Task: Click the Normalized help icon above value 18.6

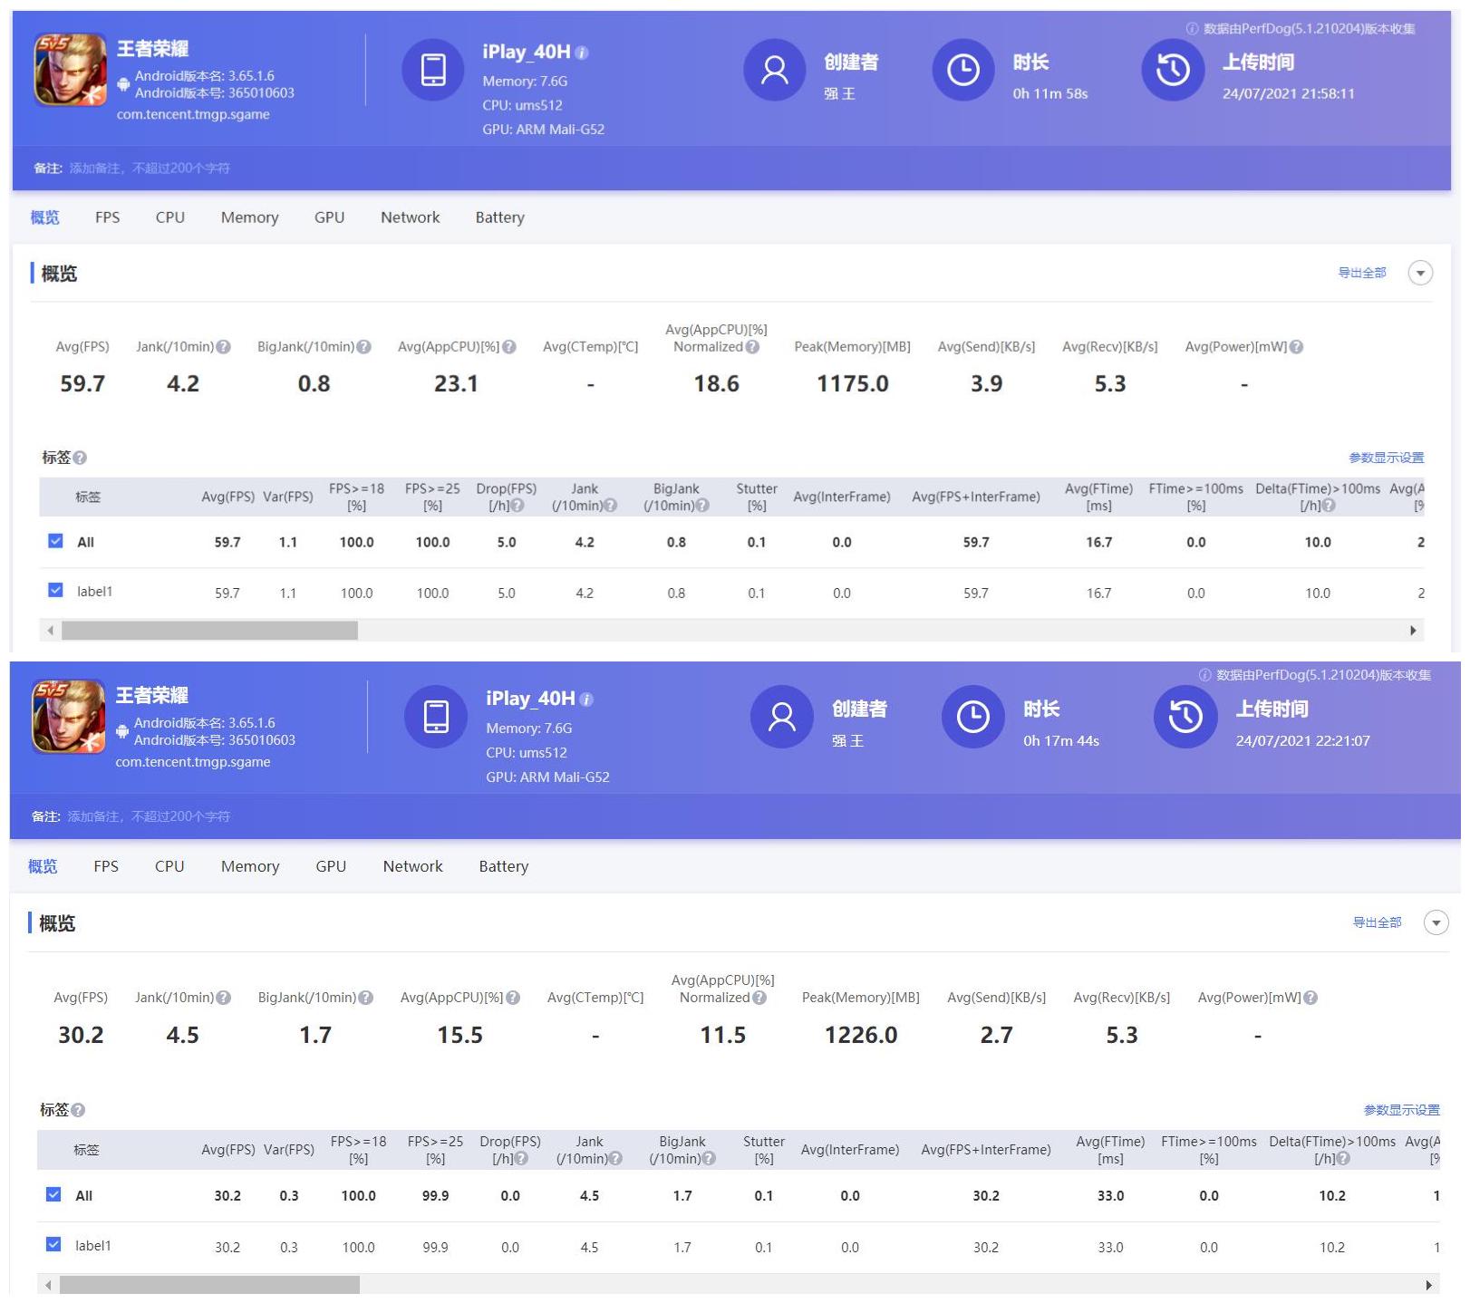Action: click(752, 347)
